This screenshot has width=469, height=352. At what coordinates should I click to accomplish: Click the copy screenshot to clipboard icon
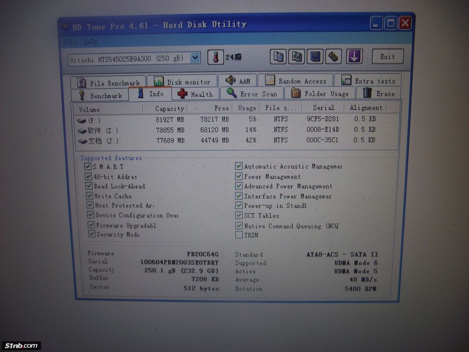click(297, 57)
